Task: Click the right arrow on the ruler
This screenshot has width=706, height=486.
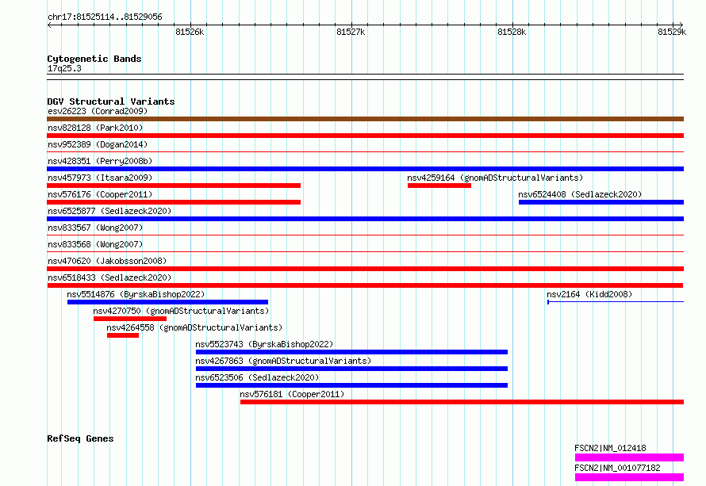Action: pyautogui.click(x=681, y=25)
